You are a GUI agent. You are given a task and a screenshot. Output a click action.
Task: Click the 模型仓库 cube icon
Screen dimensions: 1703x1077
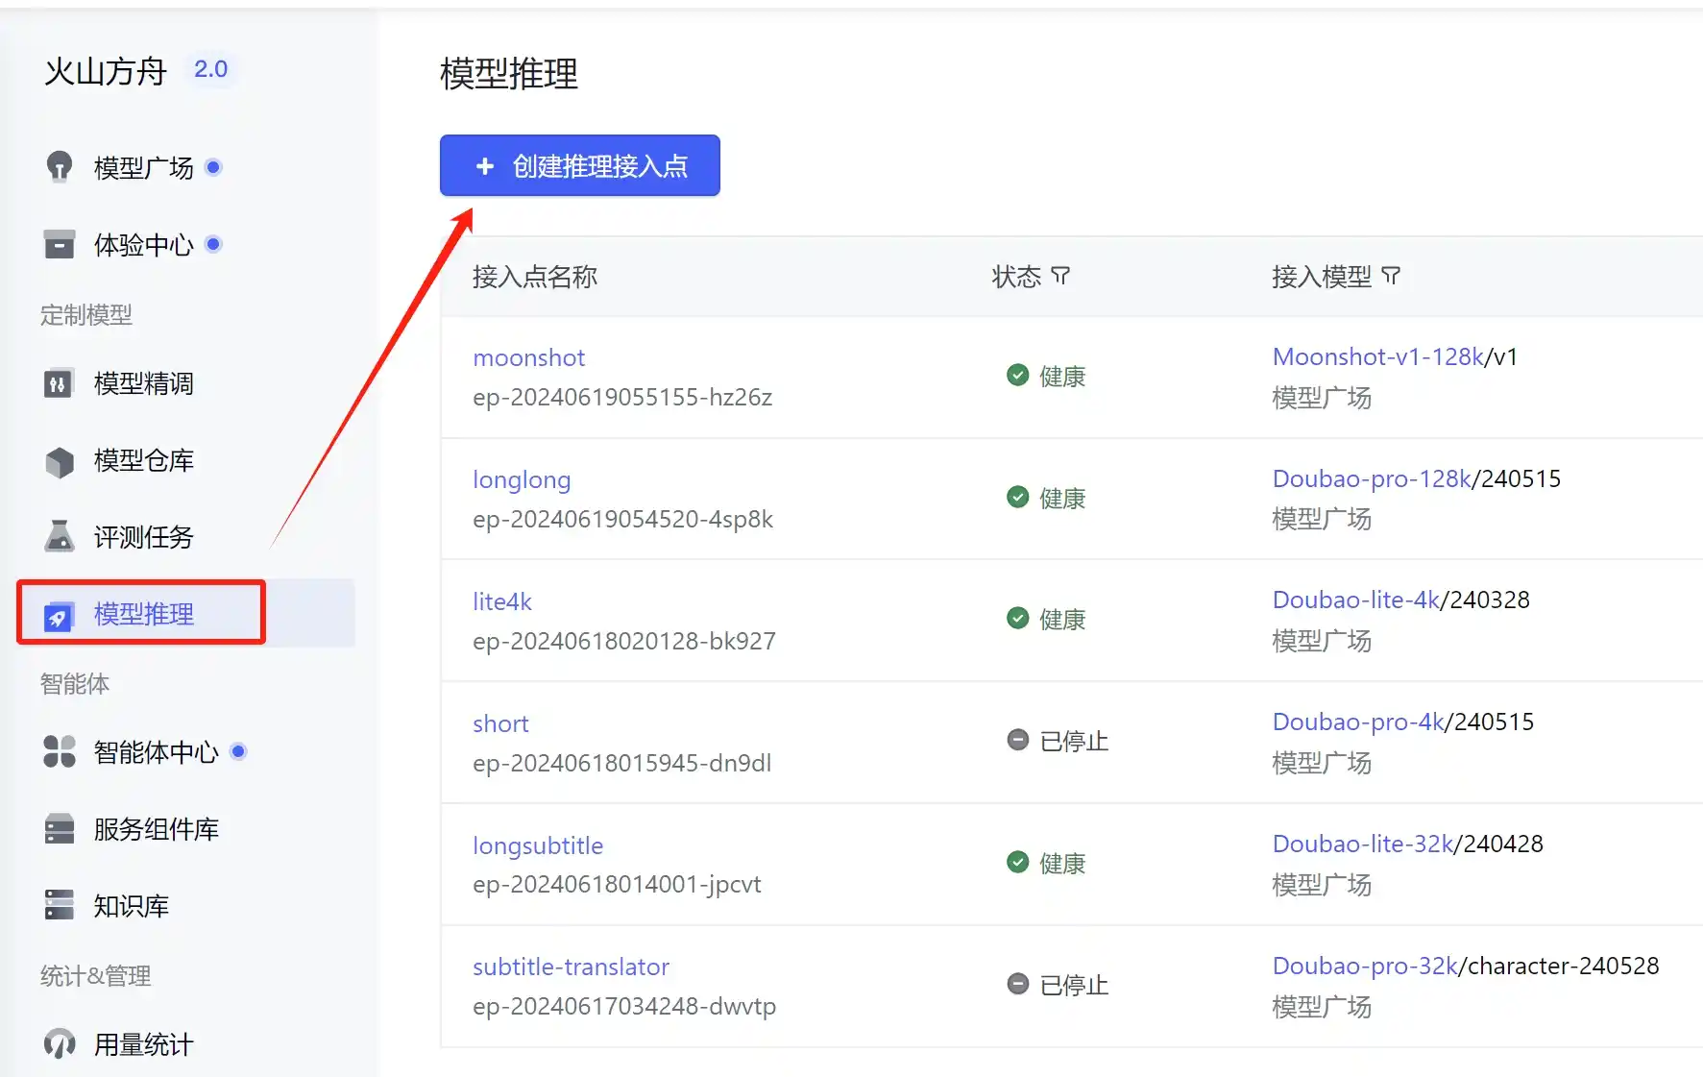coord(60,461)
